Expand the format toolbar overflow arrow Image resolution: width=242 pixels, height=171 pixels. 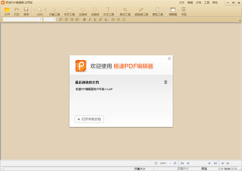coord(240,21)
